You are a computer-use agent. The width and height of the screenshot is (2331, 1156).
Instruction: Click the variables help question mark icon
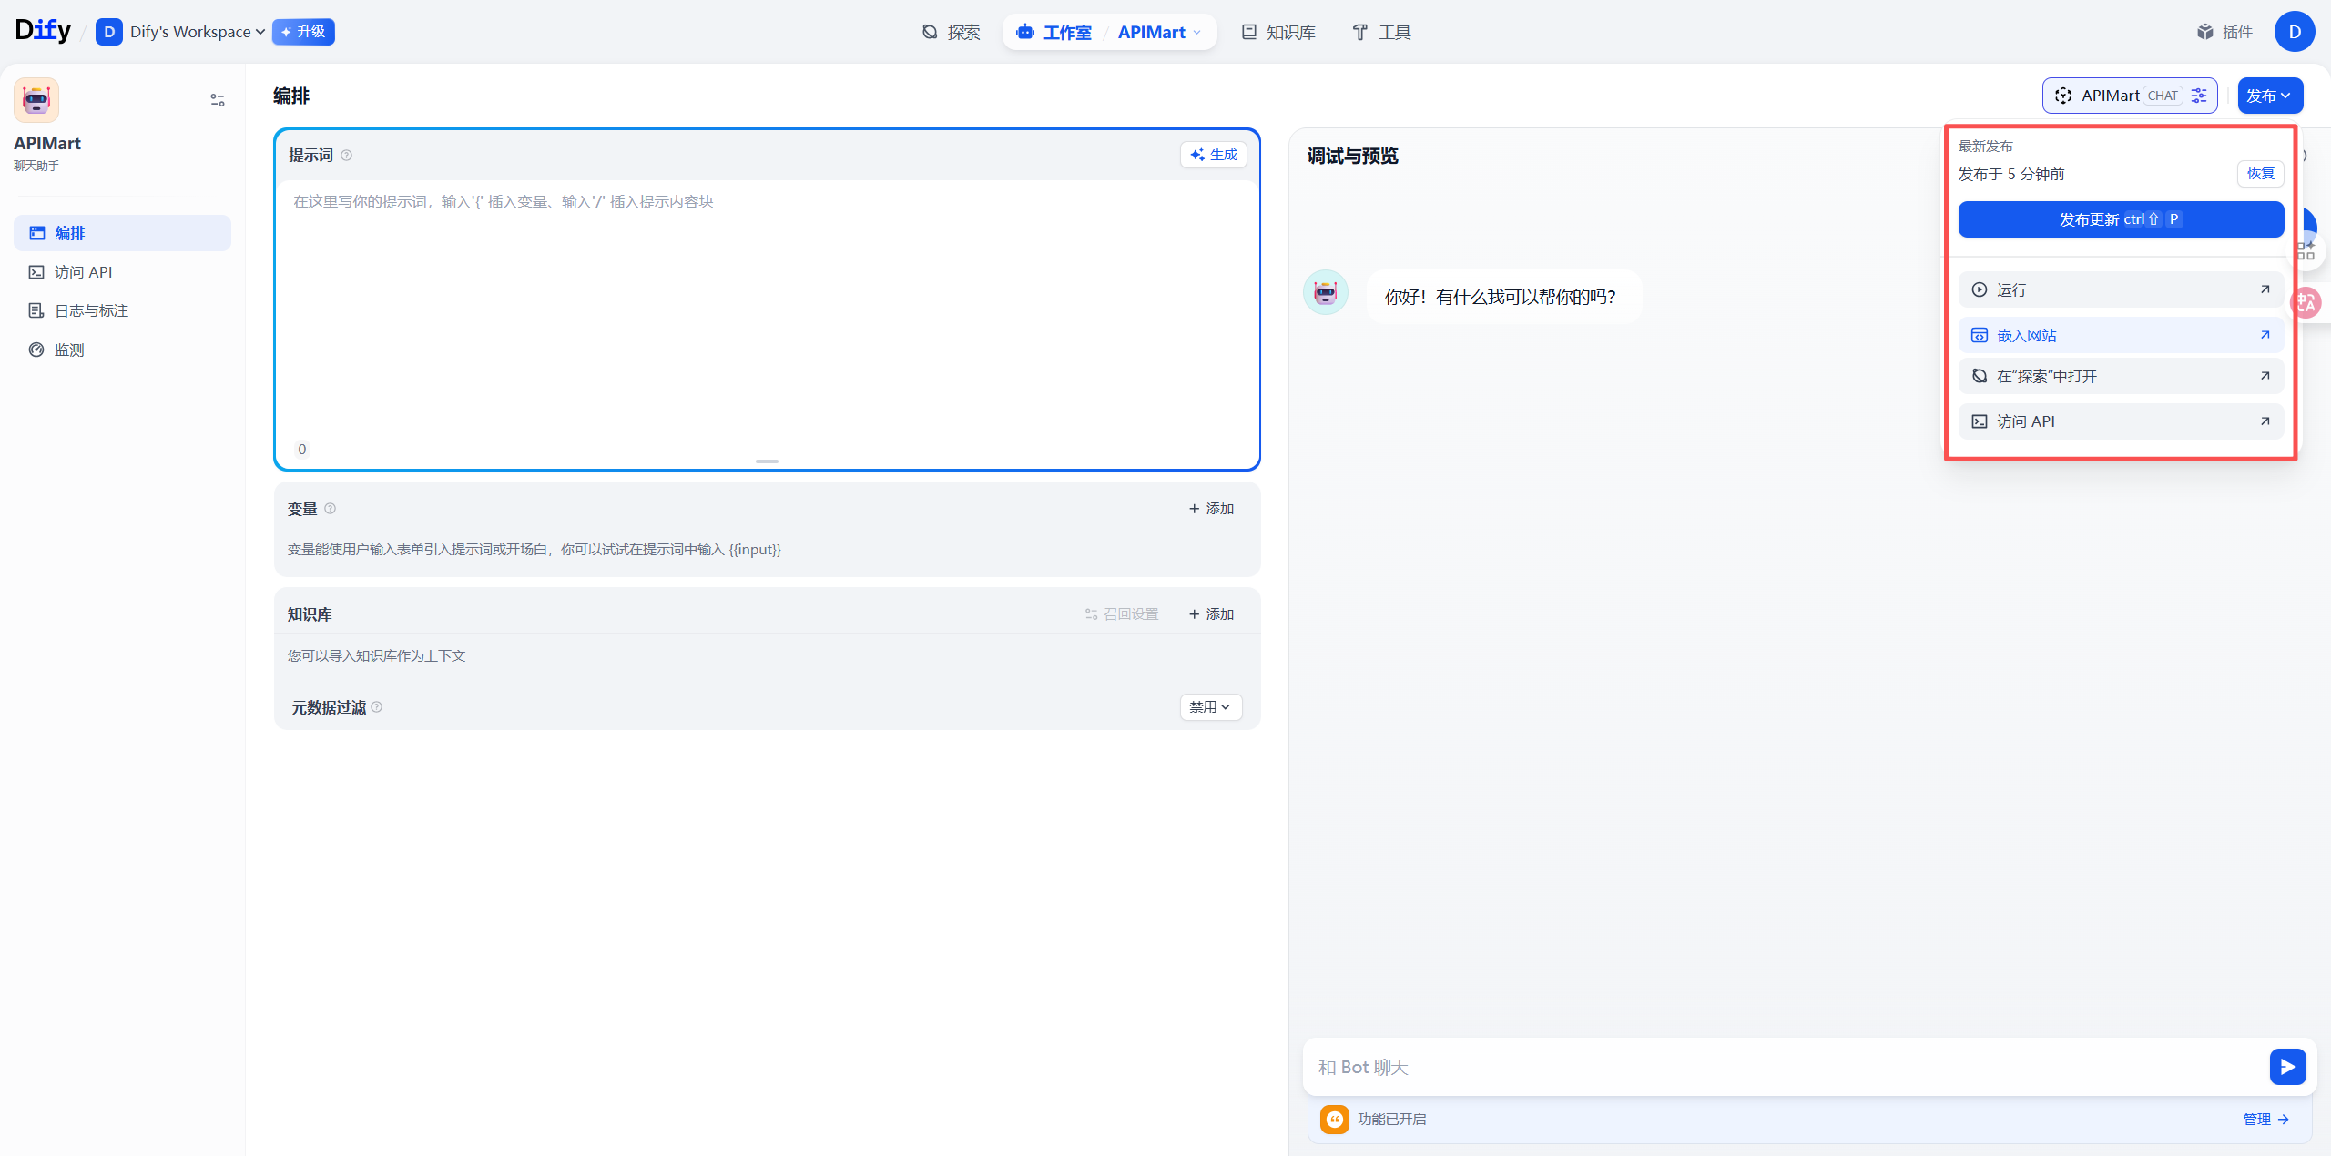pyautogui.click(x=331, y=509)
